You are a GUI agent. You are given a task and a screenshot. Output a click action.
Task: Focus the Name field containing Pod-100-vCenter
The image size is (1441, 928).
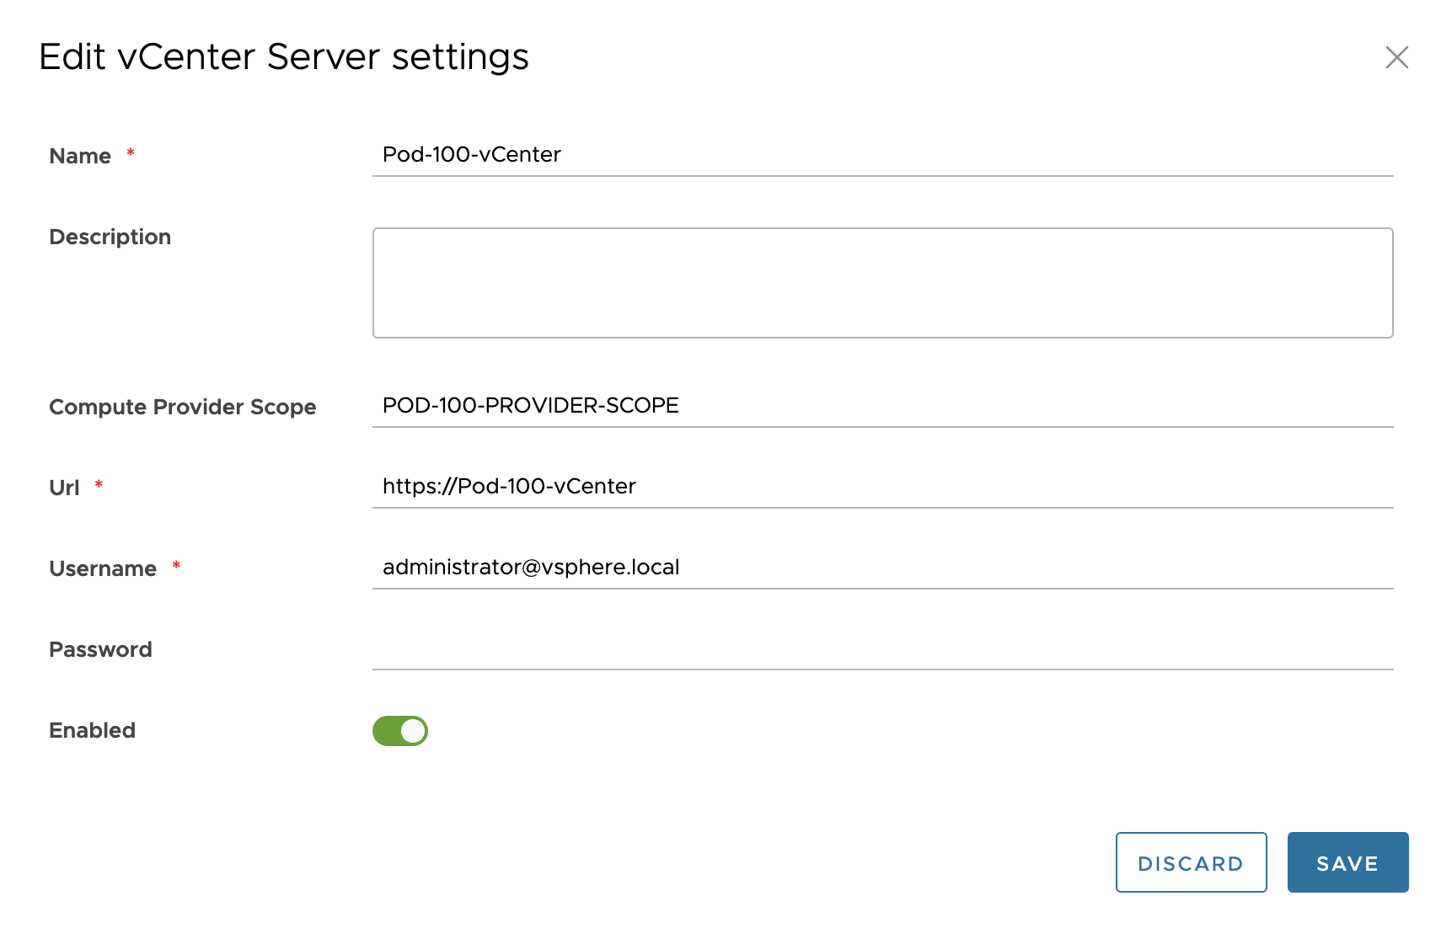[881, 155]
